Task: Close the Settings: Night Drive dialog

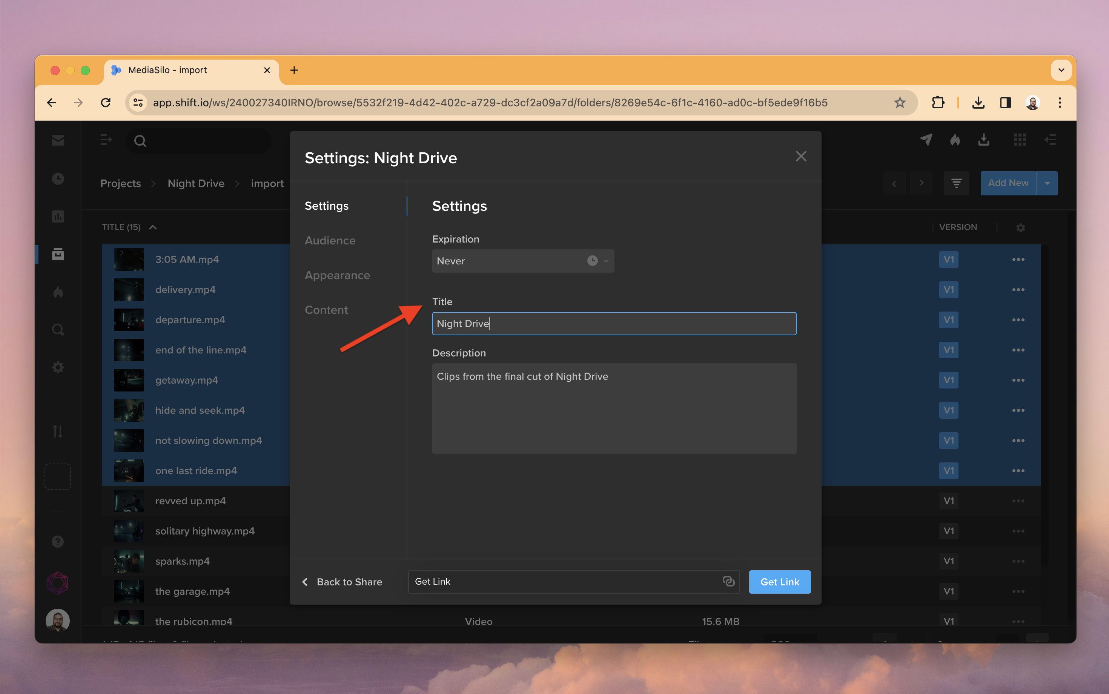Action: (801, 157)
